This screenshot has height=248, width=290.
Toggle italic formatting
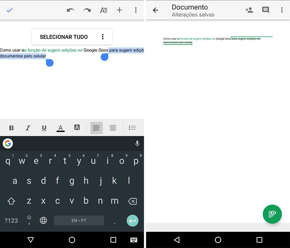[x=28, y=128]
